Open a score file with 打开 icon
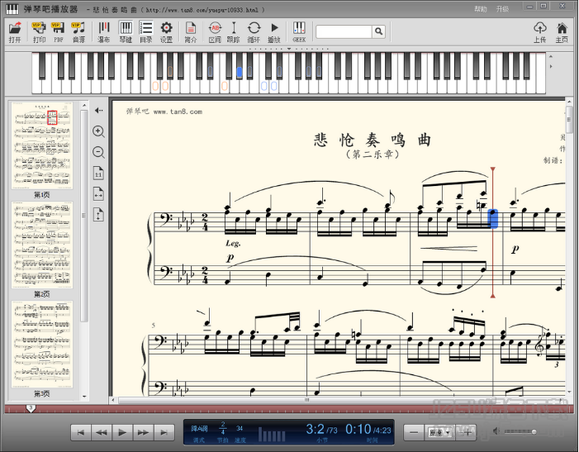This screenshot has height=452, width=579. [x=15, y=31]
